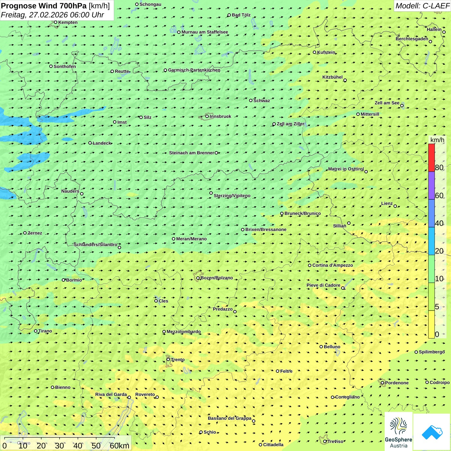Viewport: 451px width, 451px height.
Task: Click the Feltre location circle
Action: tap(278, 371)
